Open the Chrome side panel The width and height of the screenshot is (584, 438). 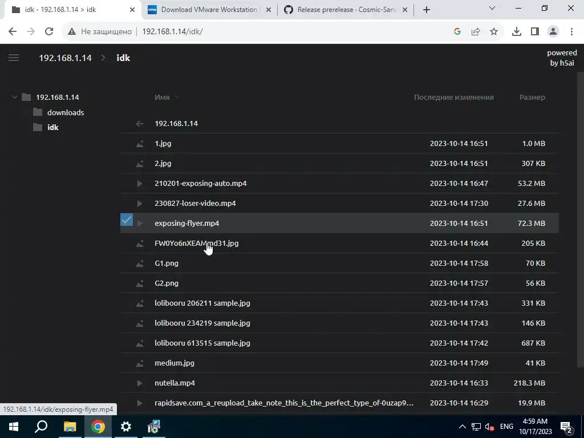click(x=535, y=32)
